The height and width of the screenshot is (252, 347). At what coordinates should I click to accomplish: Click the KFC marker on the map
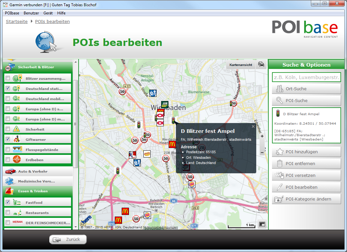(x=133, y=155)
